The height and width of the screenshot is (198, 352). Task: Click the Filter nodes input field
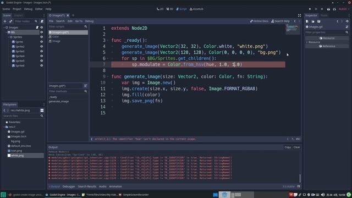26,21
